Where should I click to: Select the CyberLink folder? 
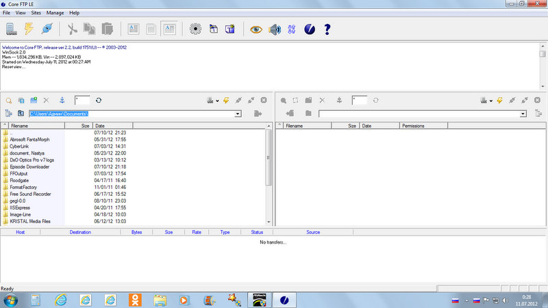point(19,146)
